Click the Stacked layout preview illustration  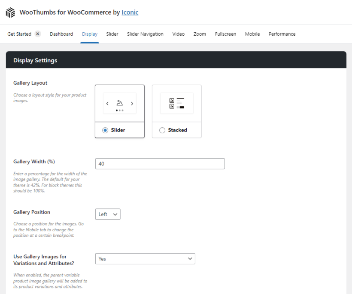click(176, 104)
